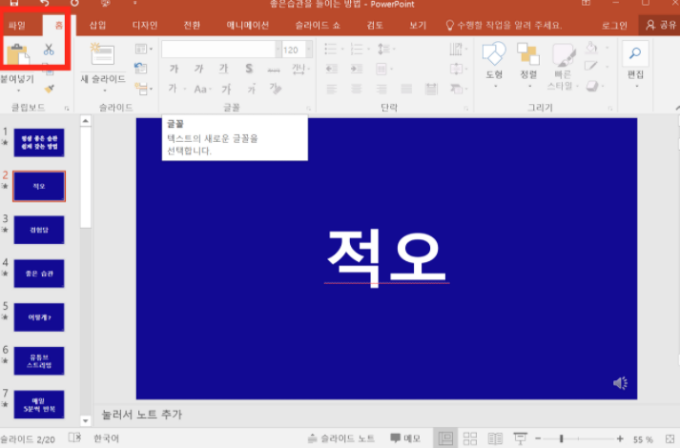Open the File (파일) tab
The image size is (680, 448).
coord(17,25)
